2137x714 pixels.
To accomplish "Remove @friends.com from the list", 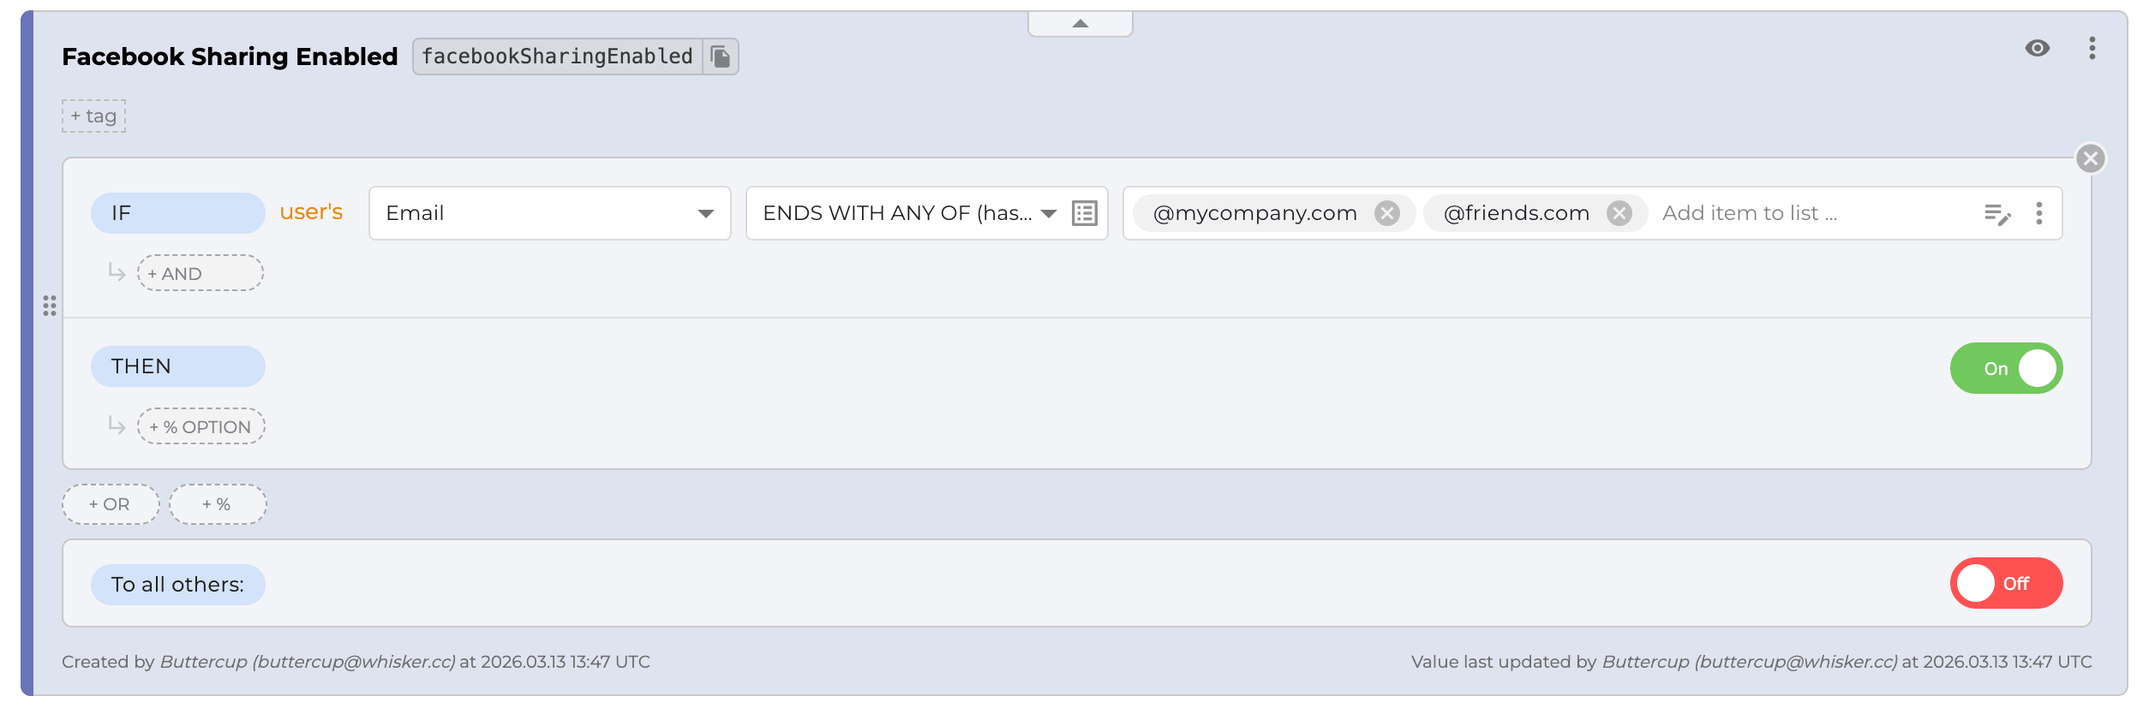I will 1619,213.
